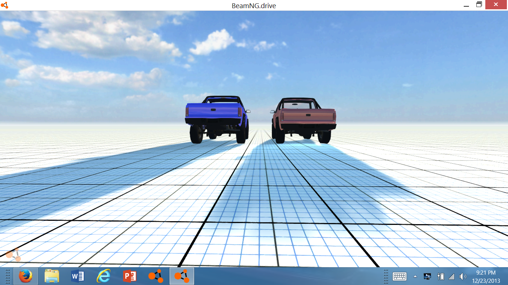508x285 pixels.
Task: Launch PowerPoint from the taskbar
Action: coord(130,276)
